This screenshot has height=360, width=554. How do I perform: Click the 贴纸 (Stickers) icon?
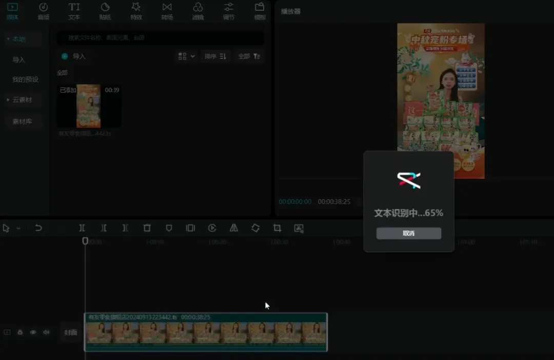105,11
